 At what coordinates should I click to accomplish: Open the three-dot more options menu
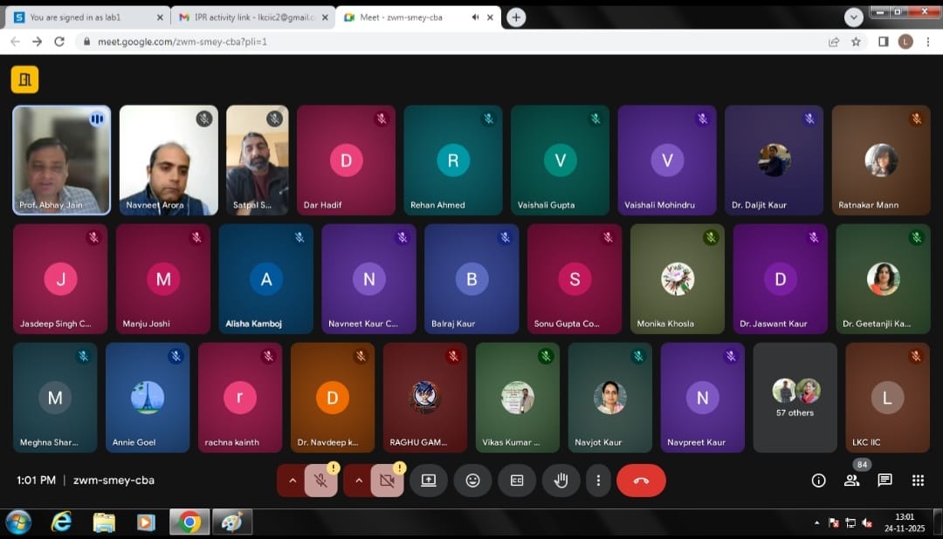[x=598, y=481]
